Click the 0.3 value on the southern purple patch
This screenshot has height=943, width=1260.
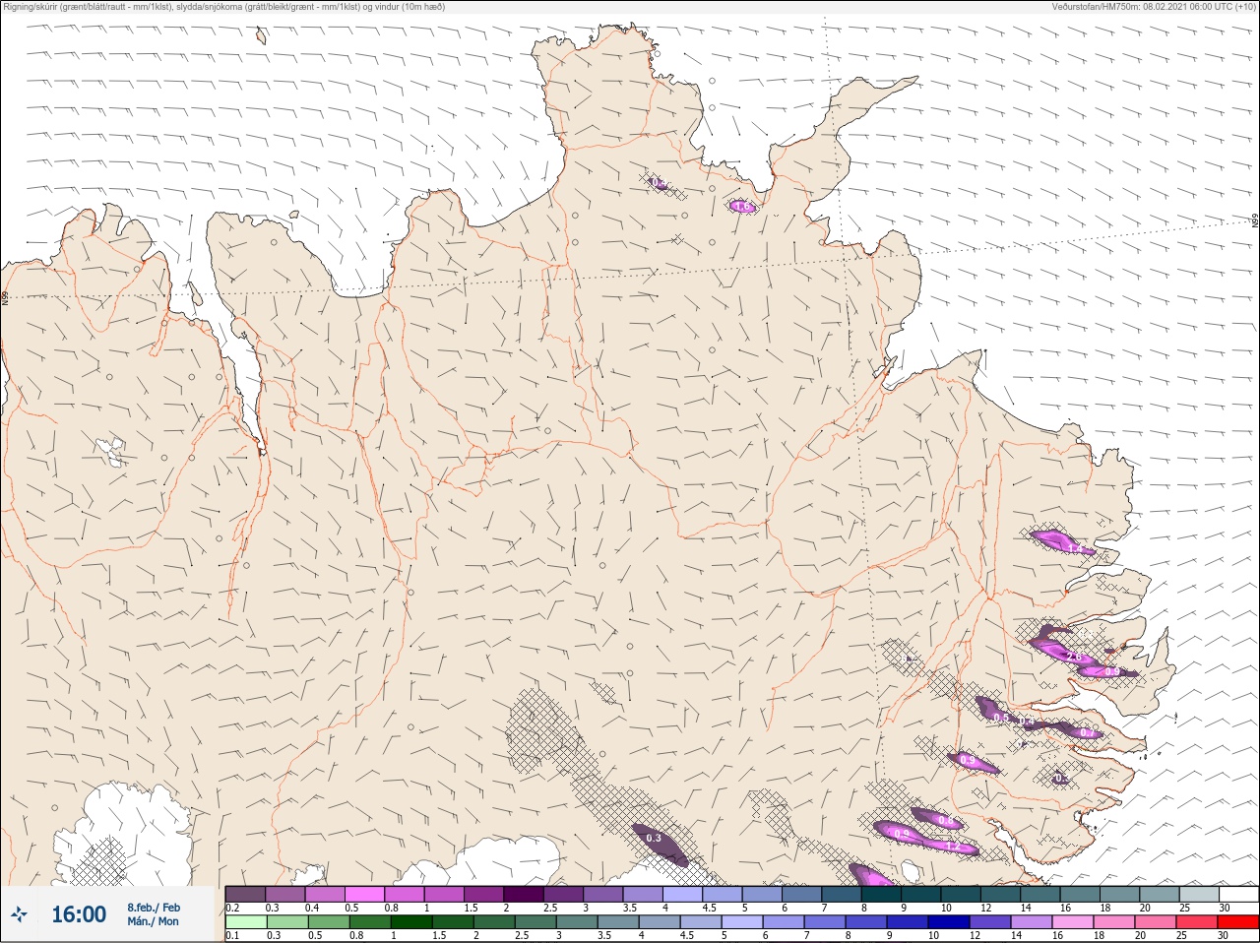point(654,838)
